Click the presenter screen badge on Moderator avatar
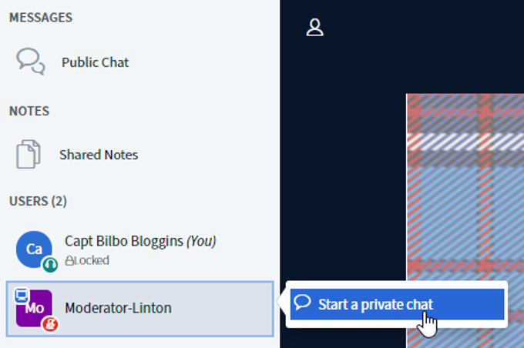Image resolution: width=524 pixels, height=348 pixels. coord(22,296)
